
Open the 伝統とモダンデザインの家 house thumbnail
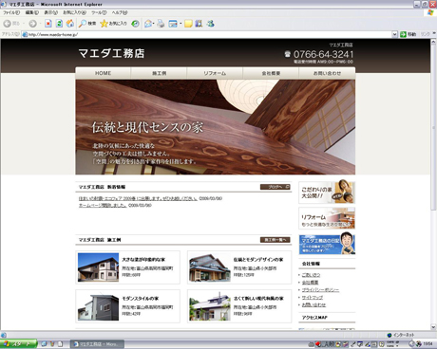click(x=210, y=267)
